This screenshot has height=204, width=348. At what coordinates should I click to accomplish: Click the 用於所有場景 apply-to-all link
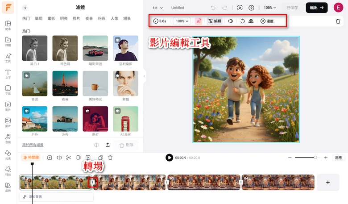pos(33,145)
